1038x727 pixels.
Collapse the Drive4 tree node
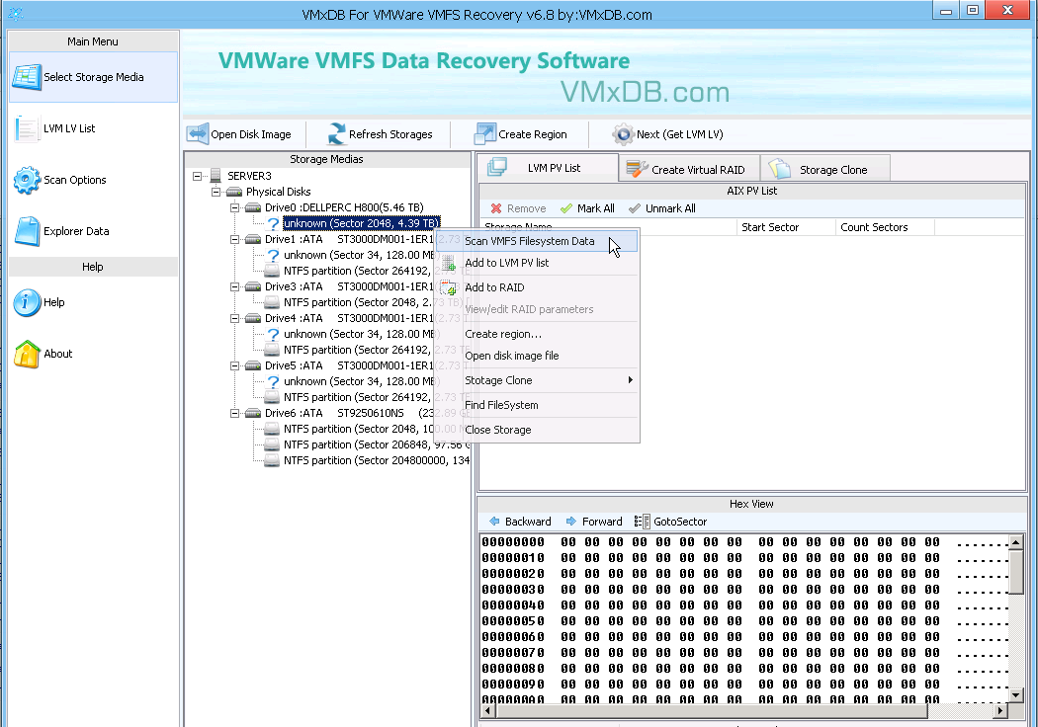pyautogui.click(x=234, y=318)
